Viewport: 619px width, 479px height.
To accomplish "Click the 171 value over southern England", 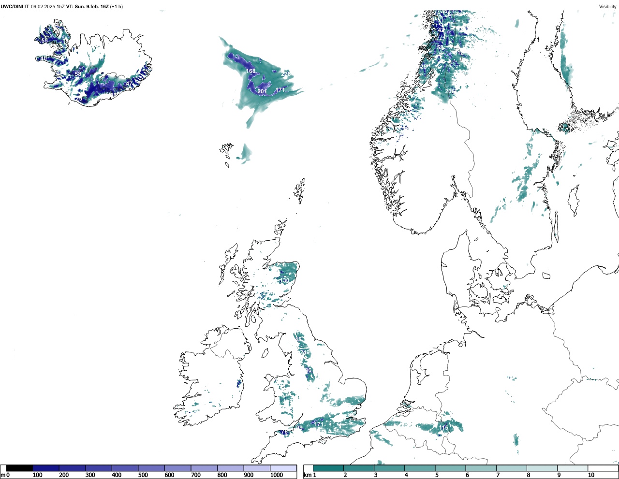I will [x=319, y=424].
